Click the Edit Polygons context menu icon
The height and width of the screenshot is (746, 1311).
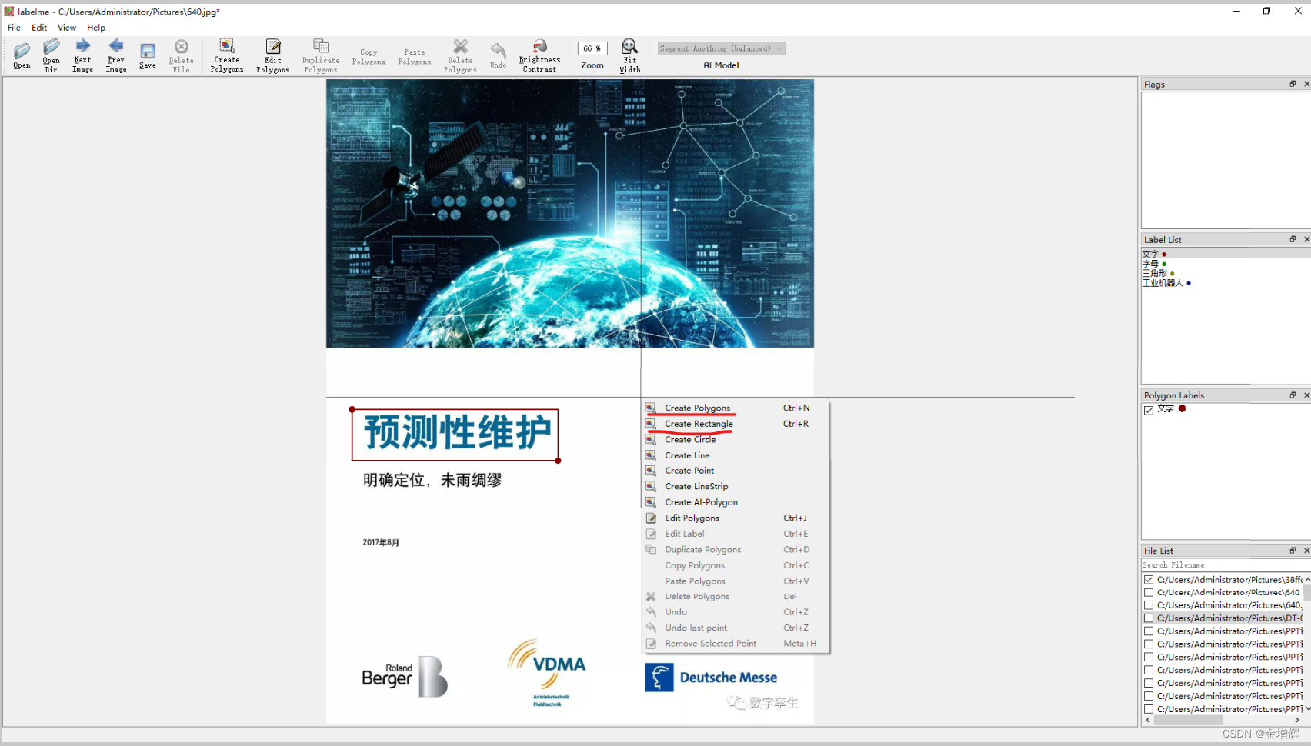(651, 518)
